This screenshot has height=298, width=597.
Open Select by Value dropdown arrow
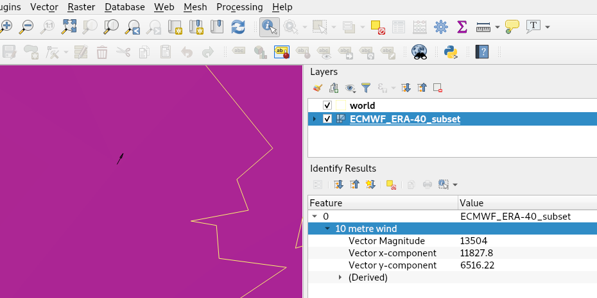click(363, 27)
